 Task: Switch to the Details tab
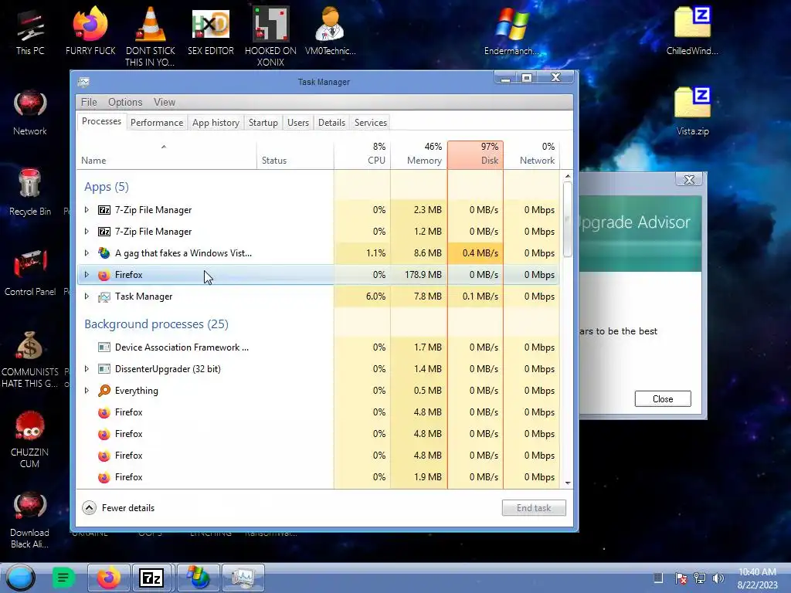pos(331,123)
